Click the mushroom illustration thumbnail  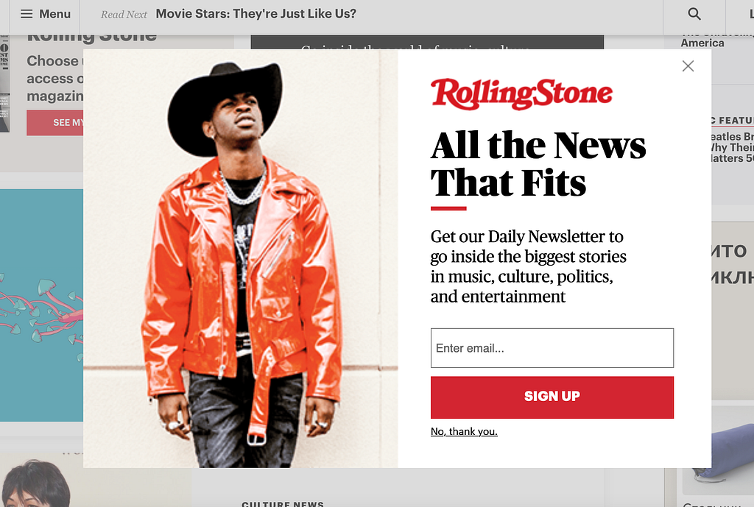(x=41, y=305)
